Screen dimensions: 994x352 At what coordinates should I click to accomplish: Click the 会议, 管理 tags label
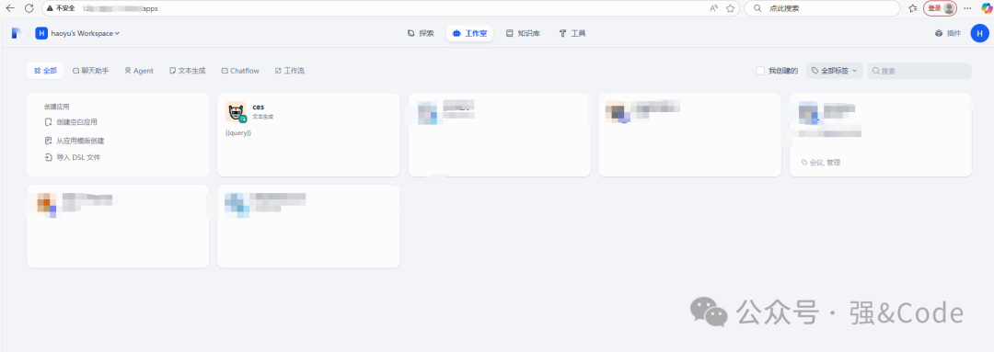[x=821, y=163]
